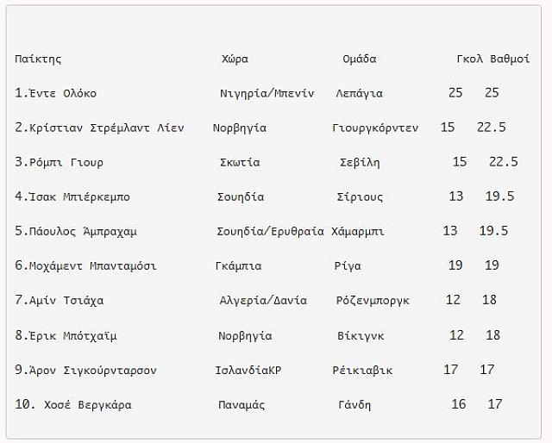Screen dimensions: 552x443
Task: Select player Άρον Σιγκούρνταρσον
Action: tap(93, 370)
